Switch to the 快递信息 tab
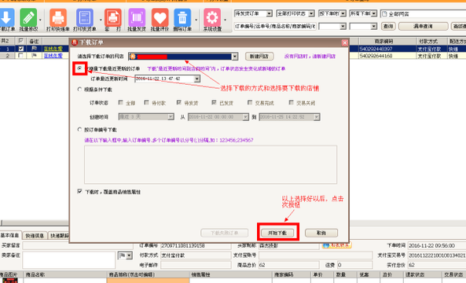Image resolution: width=466 pixels, height=283 pixels. point(35,235)
